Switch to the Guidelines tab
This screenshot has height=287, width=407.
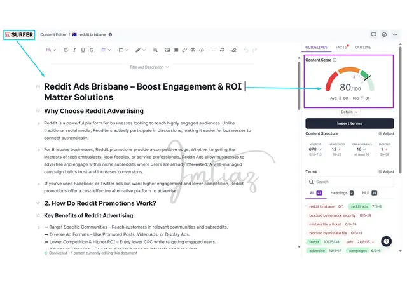316,47
